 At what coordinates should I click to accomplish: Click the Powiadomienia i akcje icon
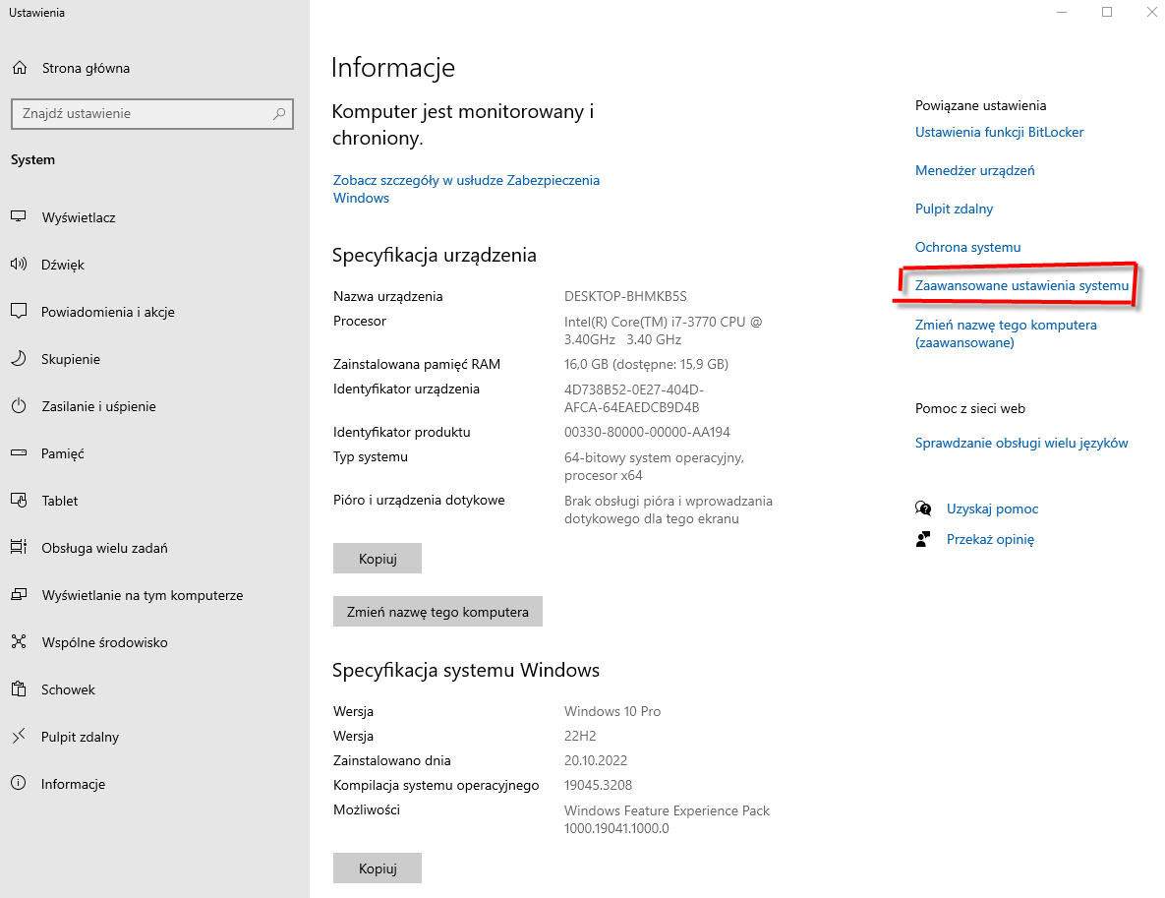click(x=19, y=312)
